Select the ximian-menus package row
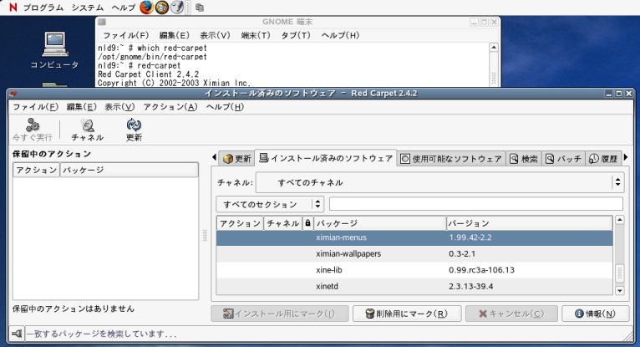Viewport: 640px width, 347px height. point(414,237)
